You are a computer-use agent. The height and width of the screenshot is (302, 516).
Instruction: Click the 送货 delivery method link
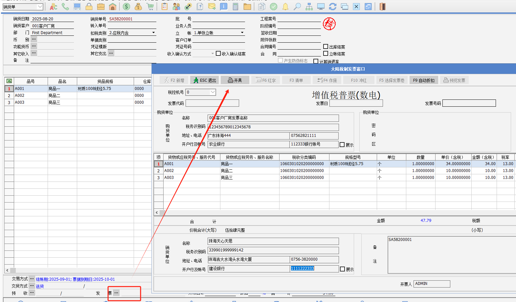[x=40, y=286]
